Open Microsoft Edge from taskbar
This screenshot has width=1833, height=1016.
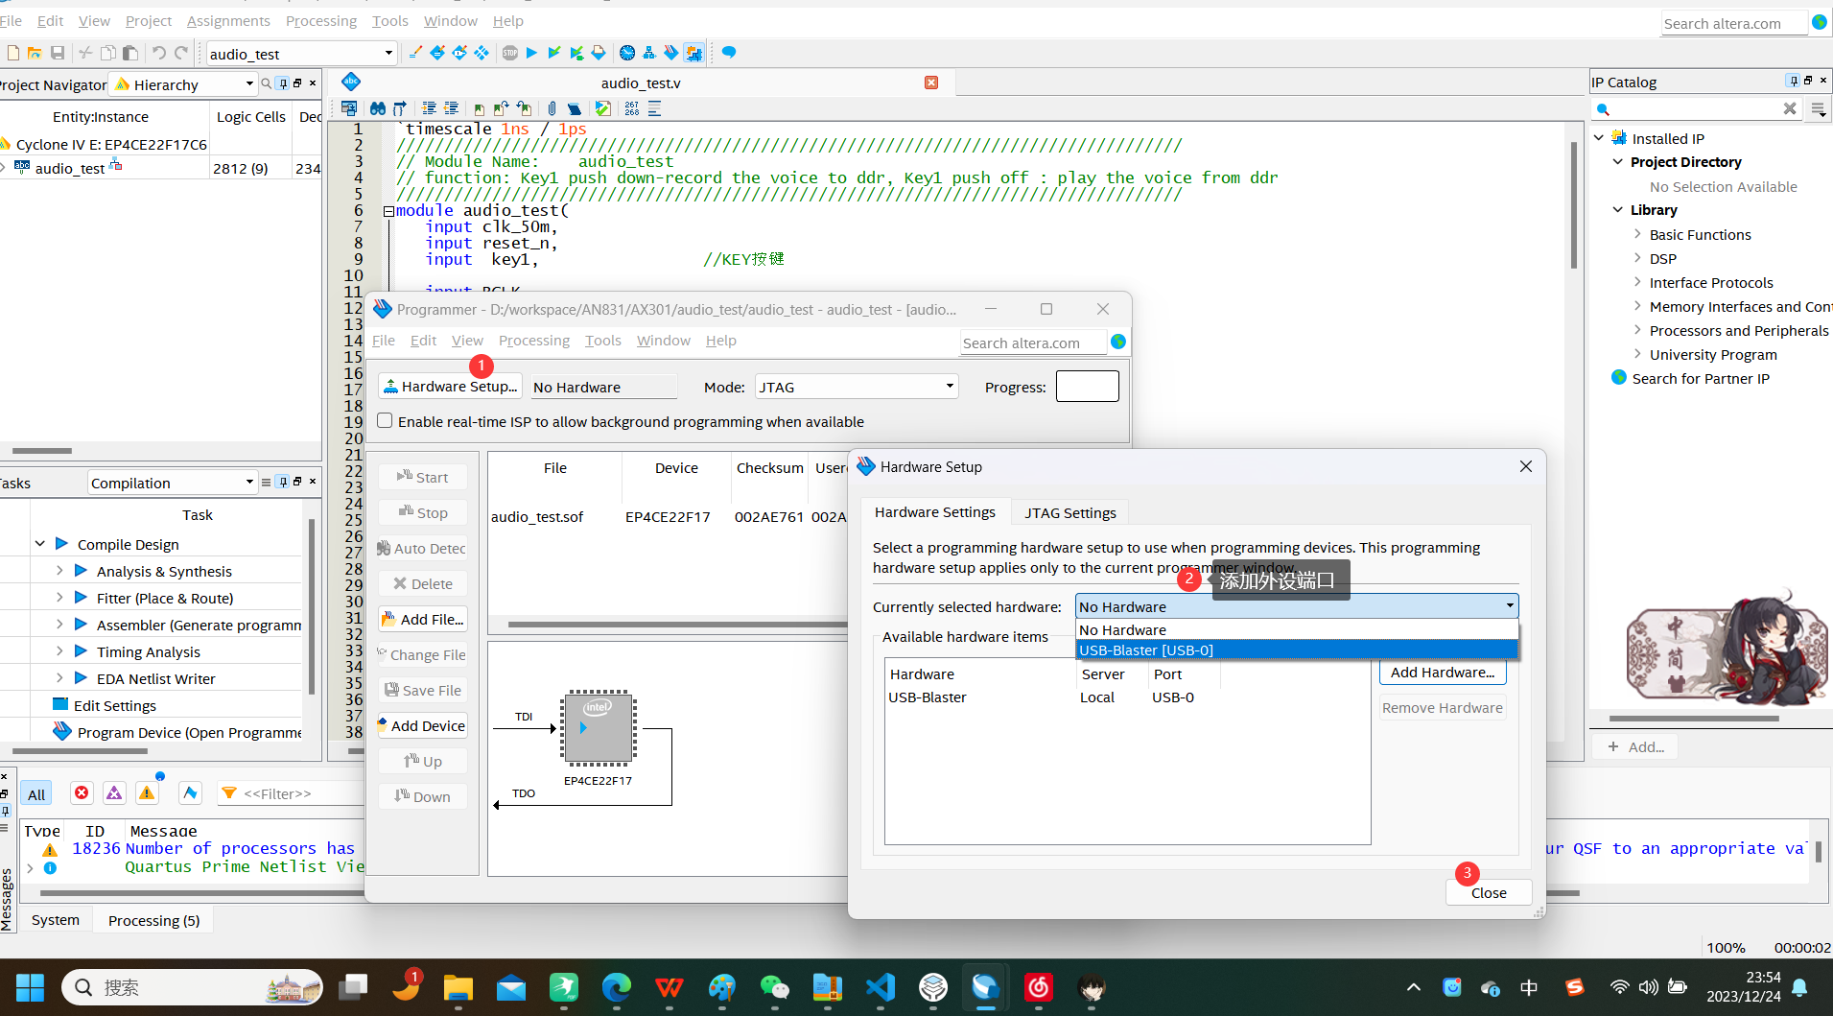(x=617, y=987)
